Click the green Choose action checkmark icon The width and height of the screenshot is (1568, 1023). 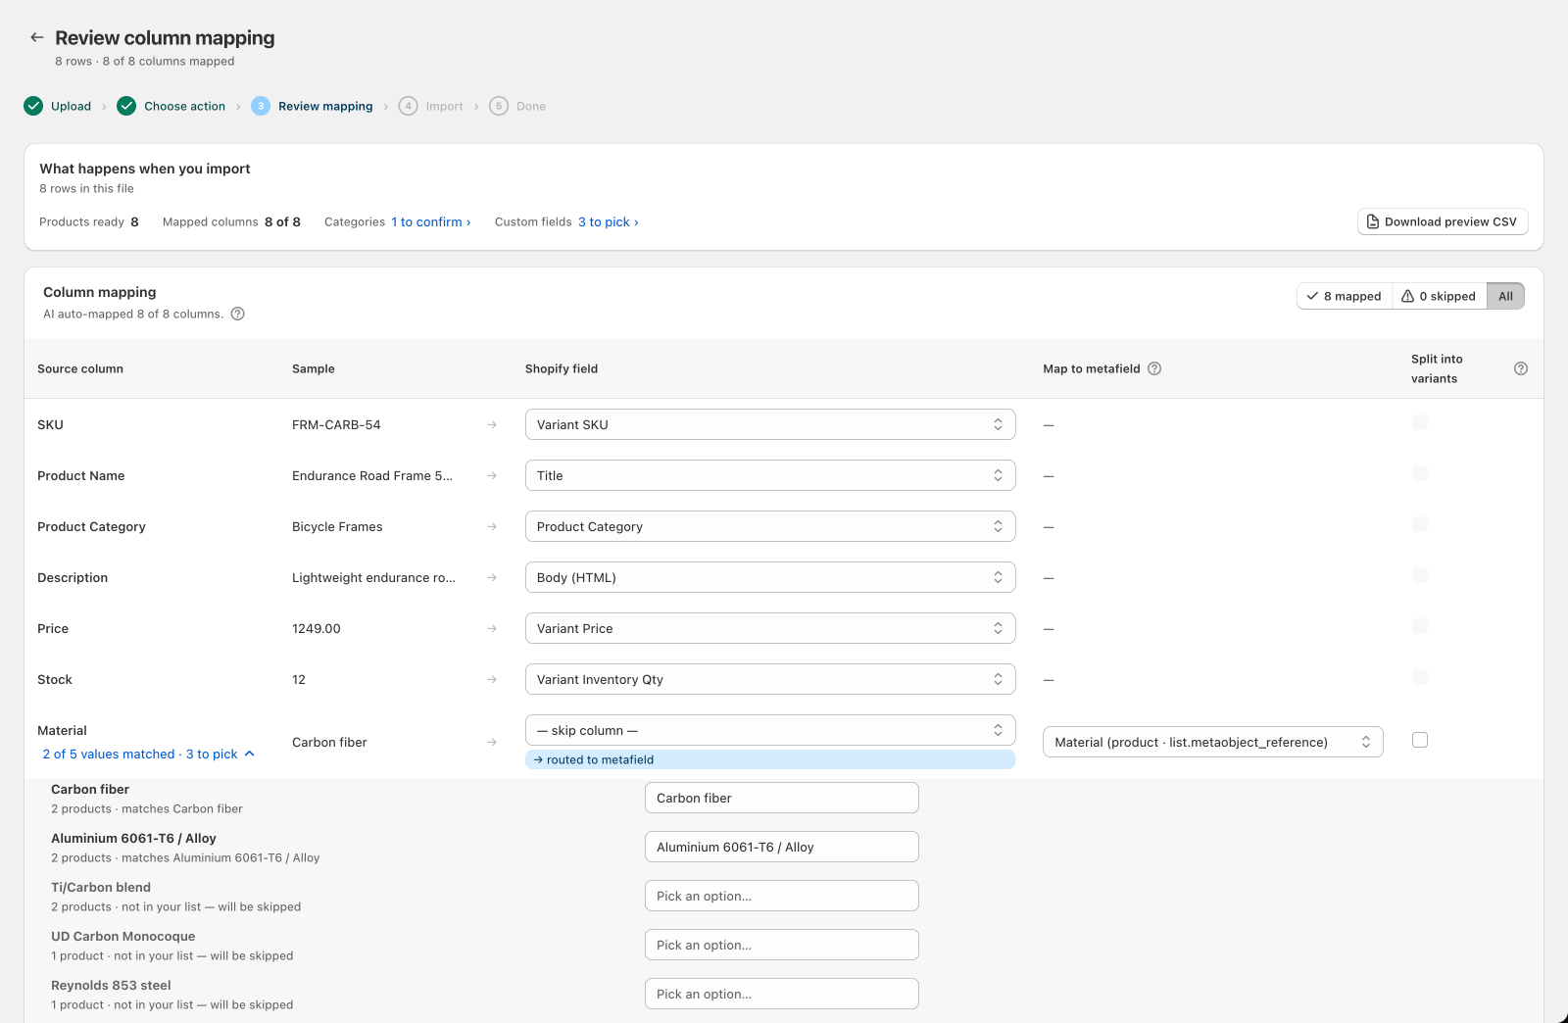pos(126,106)
